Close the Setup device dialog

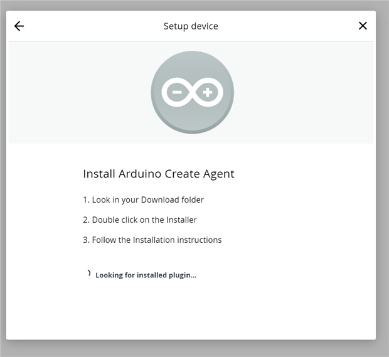(363, 26)
